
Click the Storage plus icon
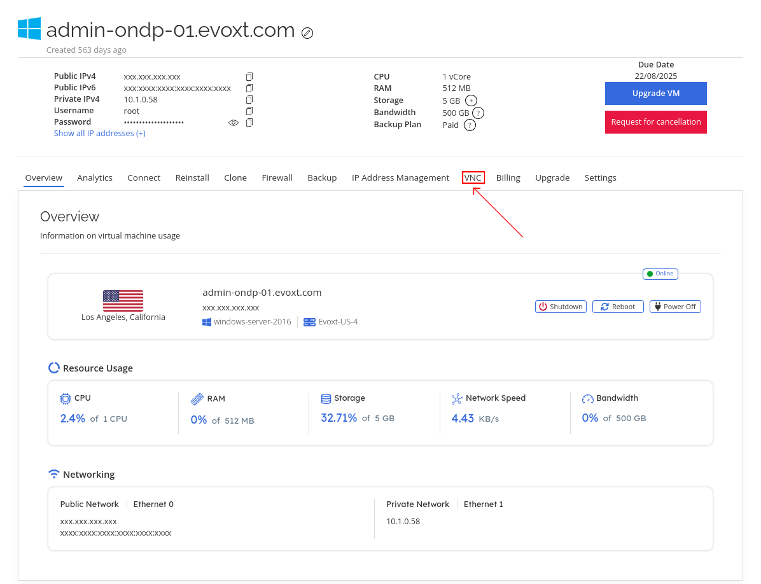(471, 101)
